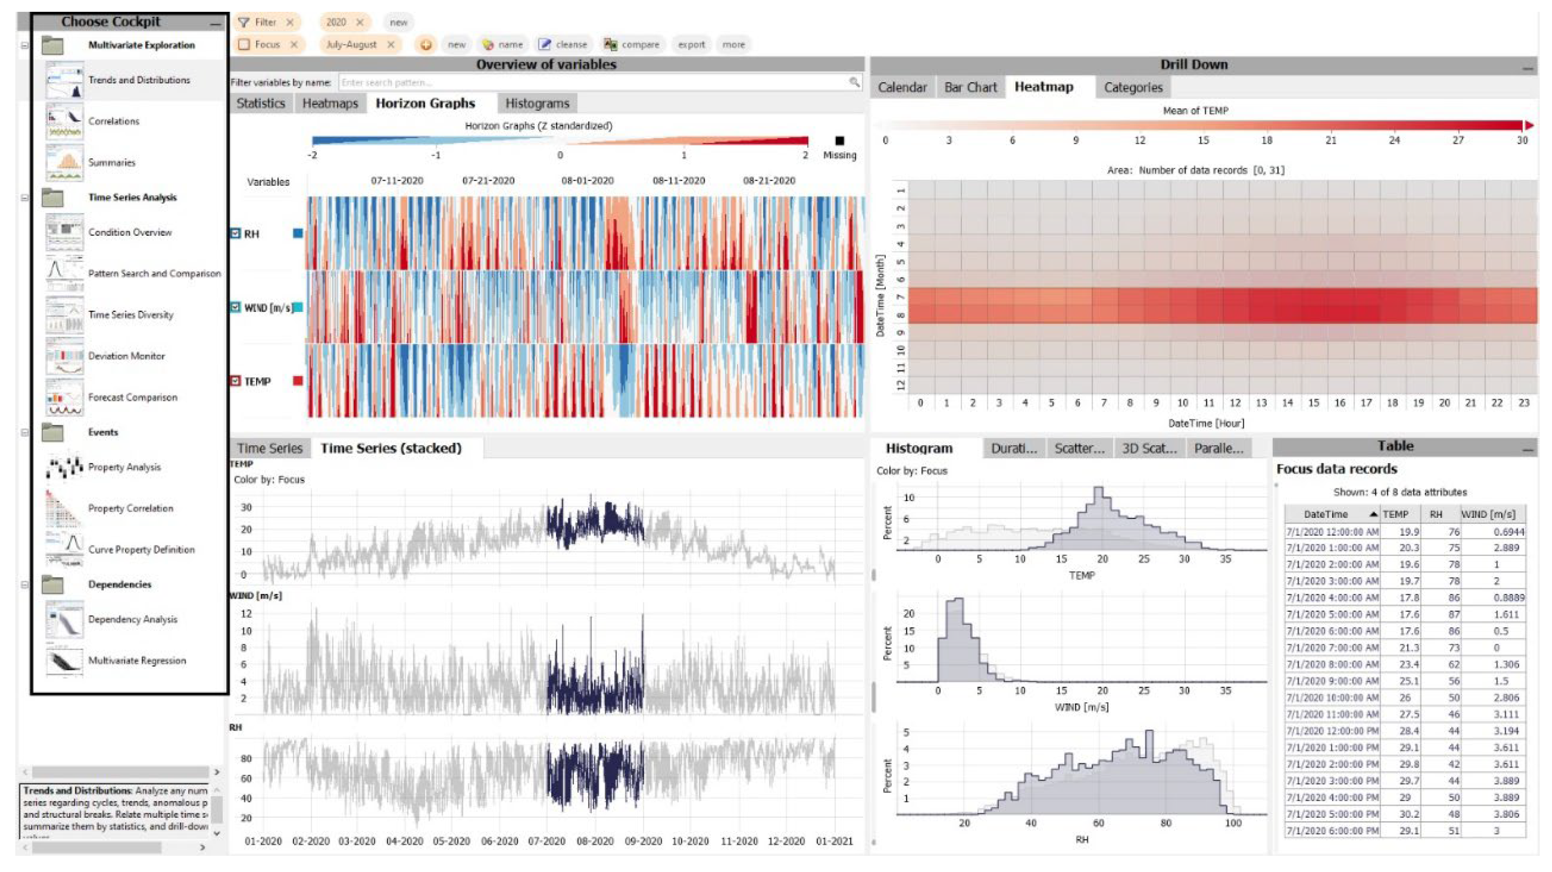1552x872 pixels.
Task: Click the TEMP red color swatch
Action: point(298,381)
